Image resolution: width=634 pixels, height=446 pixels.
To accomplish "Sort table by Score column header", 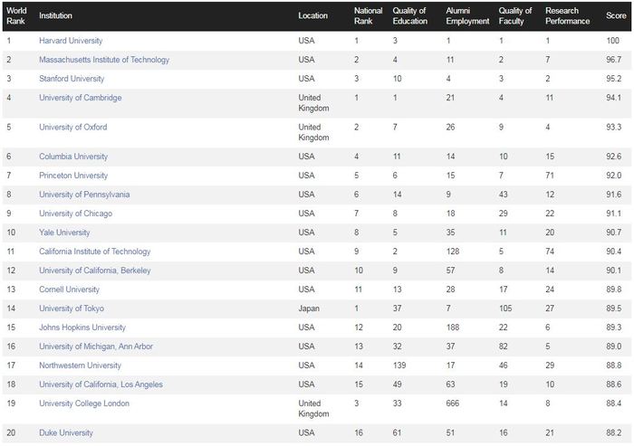I will click(x=615, y=15).
